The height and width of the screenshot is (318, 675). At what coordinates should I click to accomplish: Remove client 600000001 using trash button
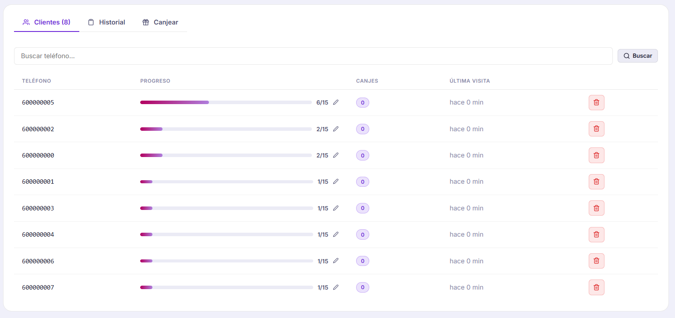596,182
